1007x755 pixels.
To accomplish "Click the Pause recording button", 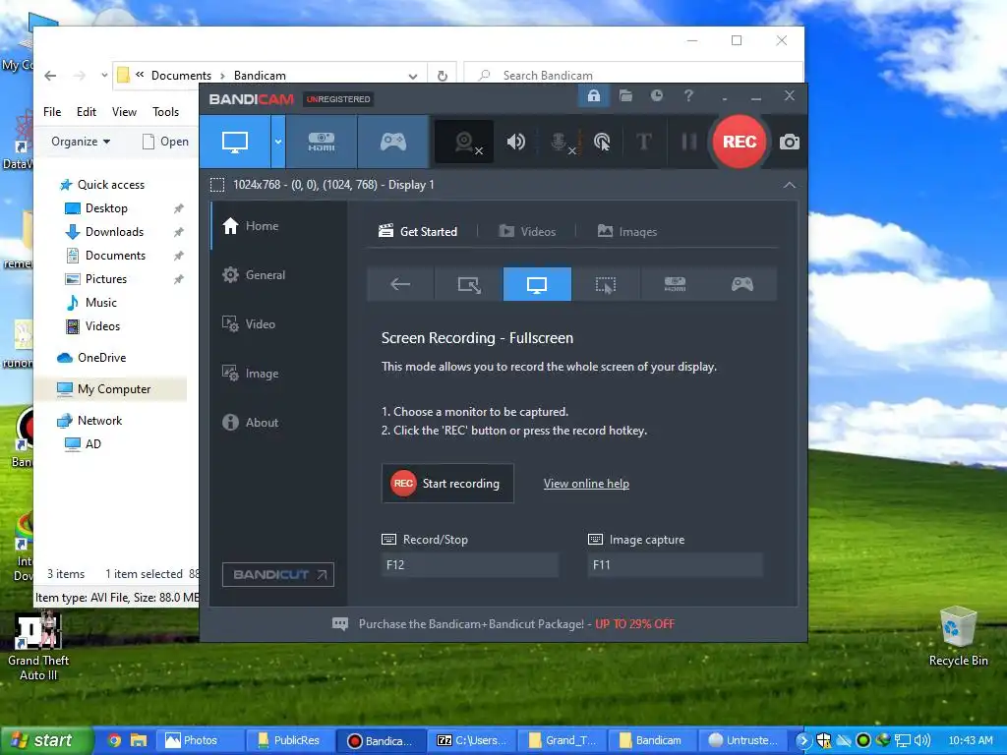I will click(x=688, y=142).
